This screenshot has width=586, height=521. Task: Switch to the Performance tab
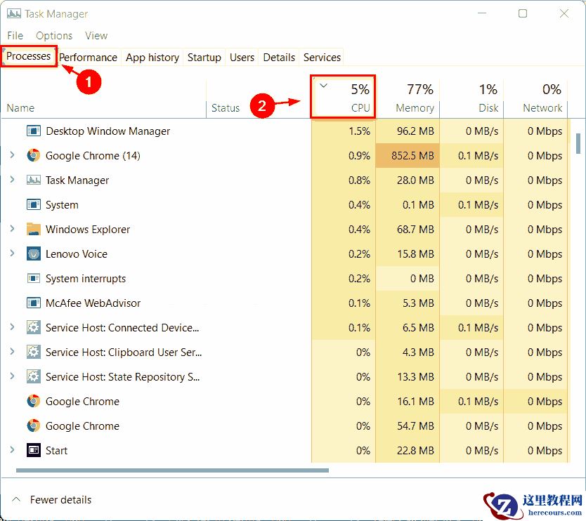88,57
